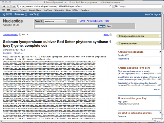Click the Nucleotide query text box
Screen dimensions: 164x123
click(x=66, y=26)
